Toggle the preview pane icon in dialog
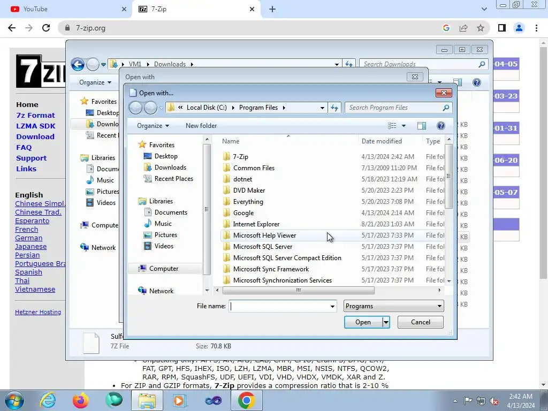The height and width of the screenshot is (411, 548). point(422,125)
